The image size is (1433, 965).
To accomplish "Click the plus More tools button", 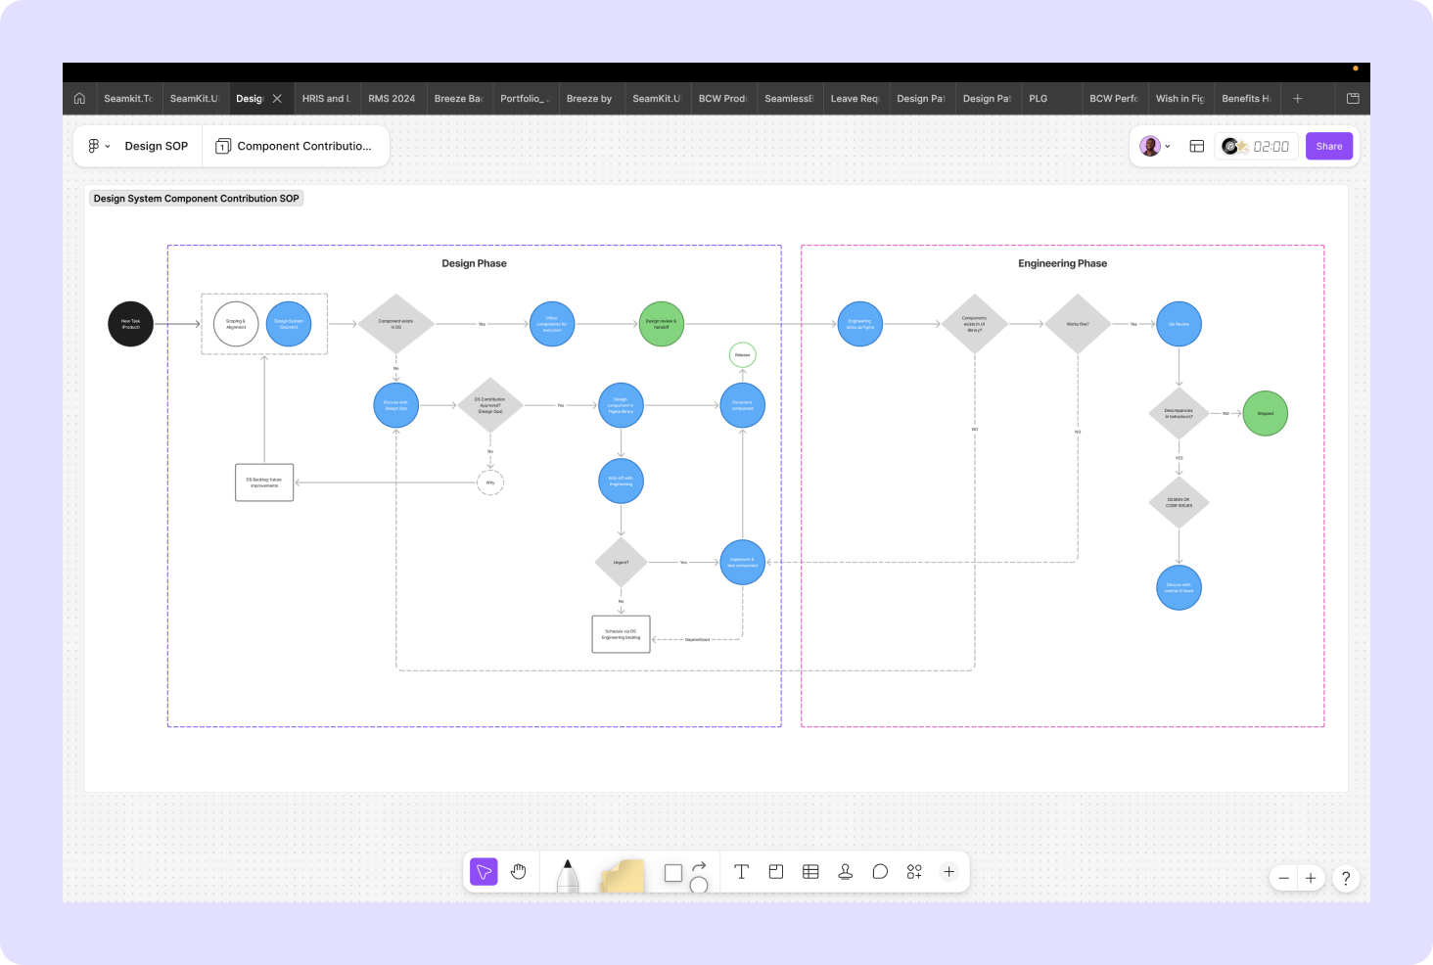I will pyautogui.click(x=948, y=872).
